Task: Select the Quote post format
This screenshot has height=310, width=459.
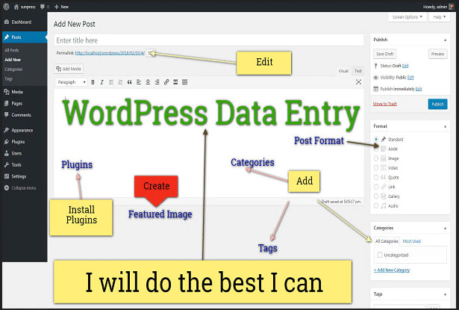Action: click(x=376, y=177)
